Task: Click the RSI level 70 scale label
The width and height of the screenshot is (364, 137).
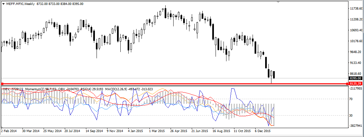Action: tap(351, 99)
